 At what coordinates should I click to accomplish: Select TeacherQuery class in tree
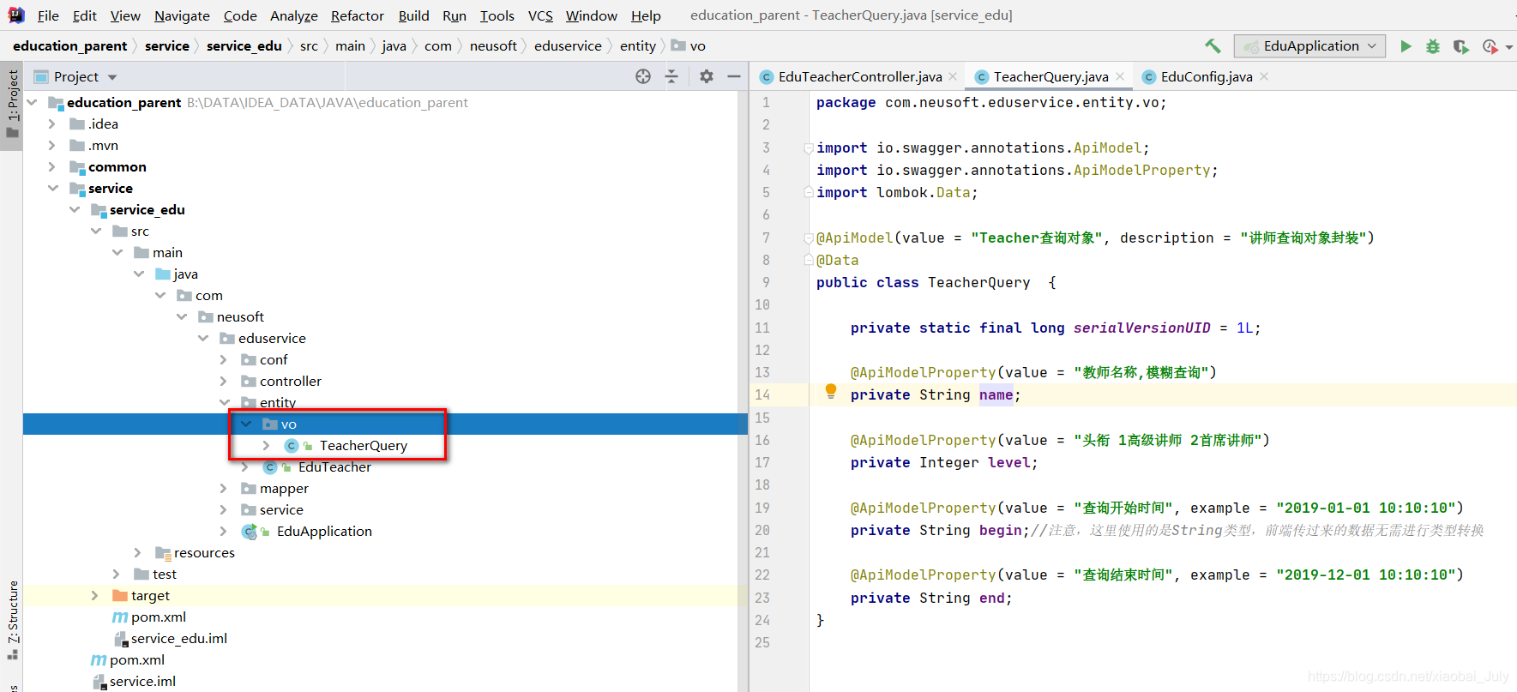(x=363, y=445)
